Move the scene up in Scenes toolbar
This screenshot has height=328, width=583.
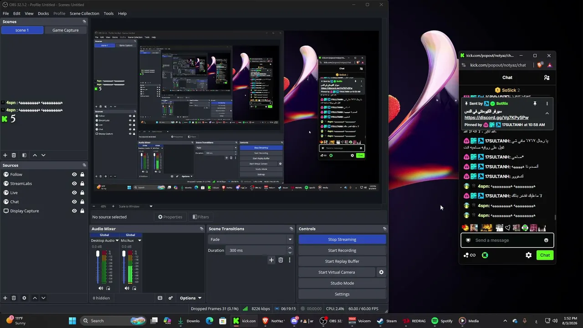[35, 155]
